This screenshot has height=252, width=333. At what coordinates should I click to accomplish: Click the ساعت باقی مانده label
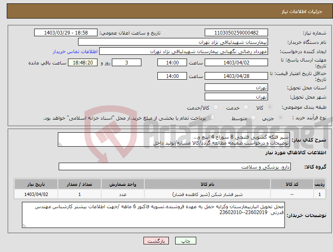click(47, 63)
